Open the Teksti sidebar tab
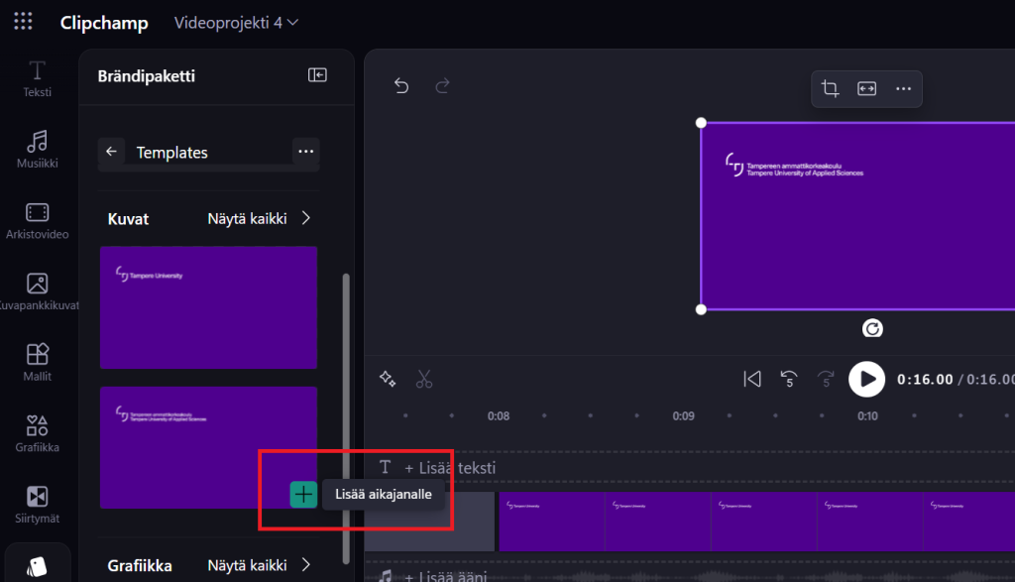1015x582 pixels. pos(37,78)
